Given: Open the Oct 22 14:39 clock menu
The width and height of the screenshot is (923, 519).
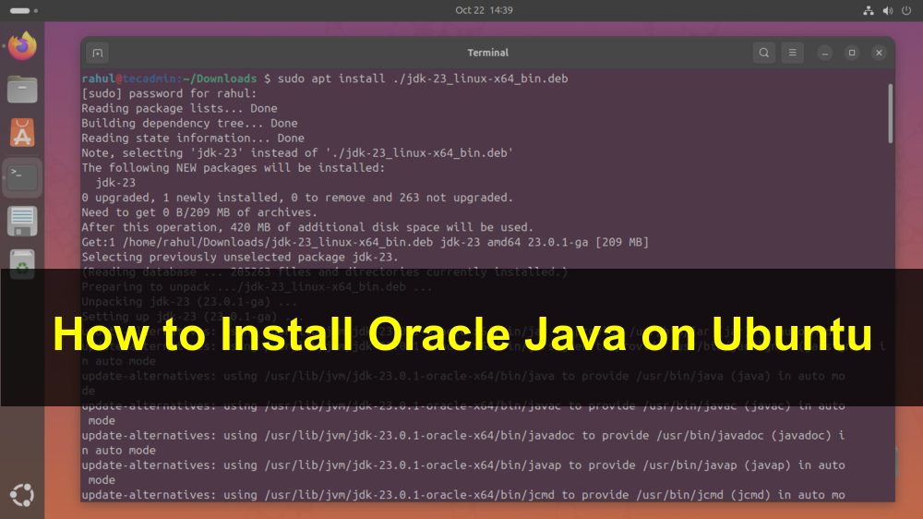Looking at the screenshot, I should point(484,10).
